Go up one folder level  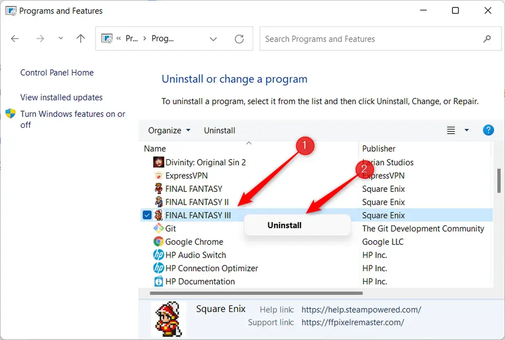point(81,39)
